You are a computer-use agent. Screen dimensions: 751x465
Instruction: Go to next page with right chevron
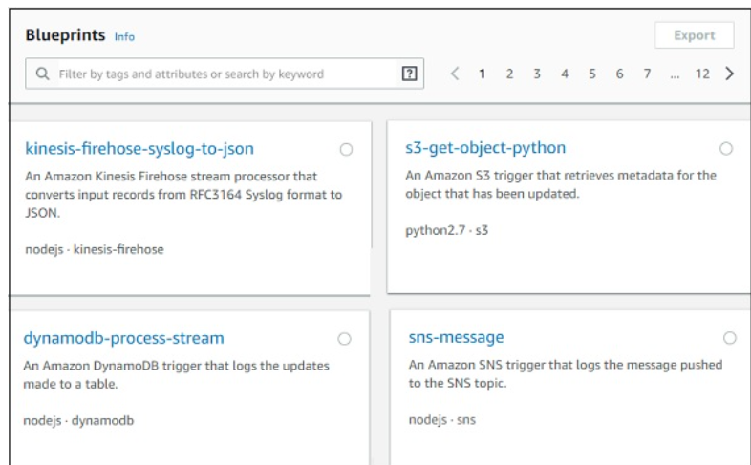[x=730, y=74]
